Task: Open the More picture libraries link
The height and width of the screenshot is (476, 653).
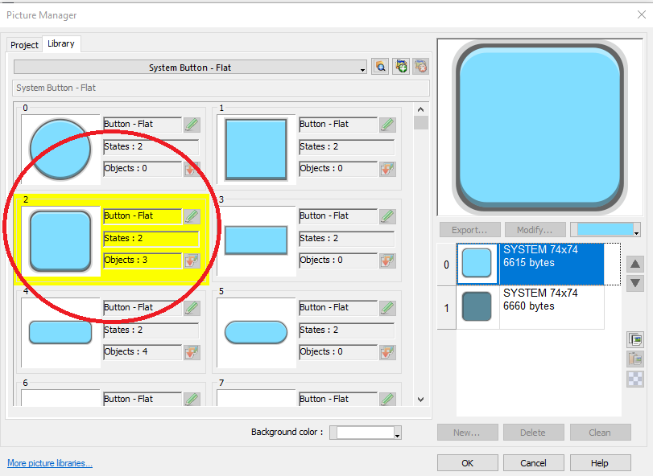Action: point(50,463)
